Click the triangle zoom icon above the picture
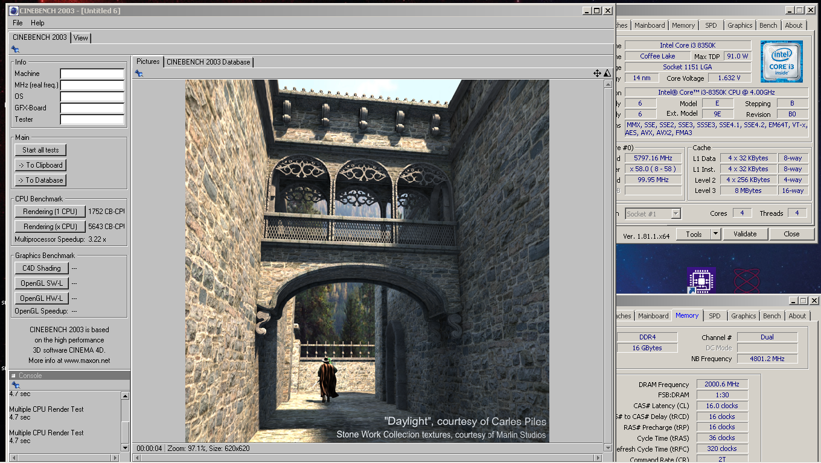Viewport: 821px width, 463px height. (x=607, y=73)
